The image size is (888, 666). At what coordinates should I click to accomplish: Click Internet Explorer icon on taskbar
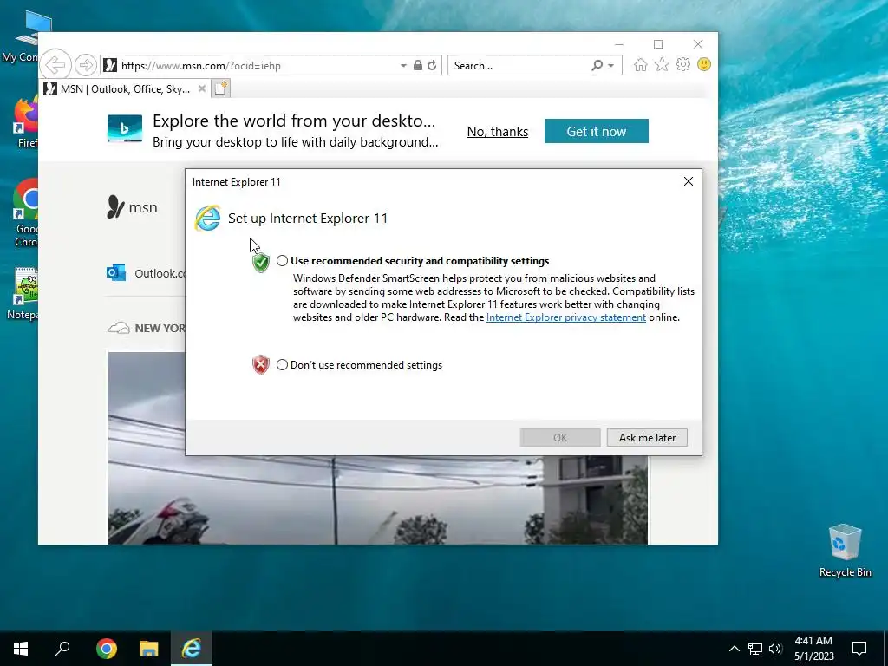pyautogui.click(x=192, y=649)
